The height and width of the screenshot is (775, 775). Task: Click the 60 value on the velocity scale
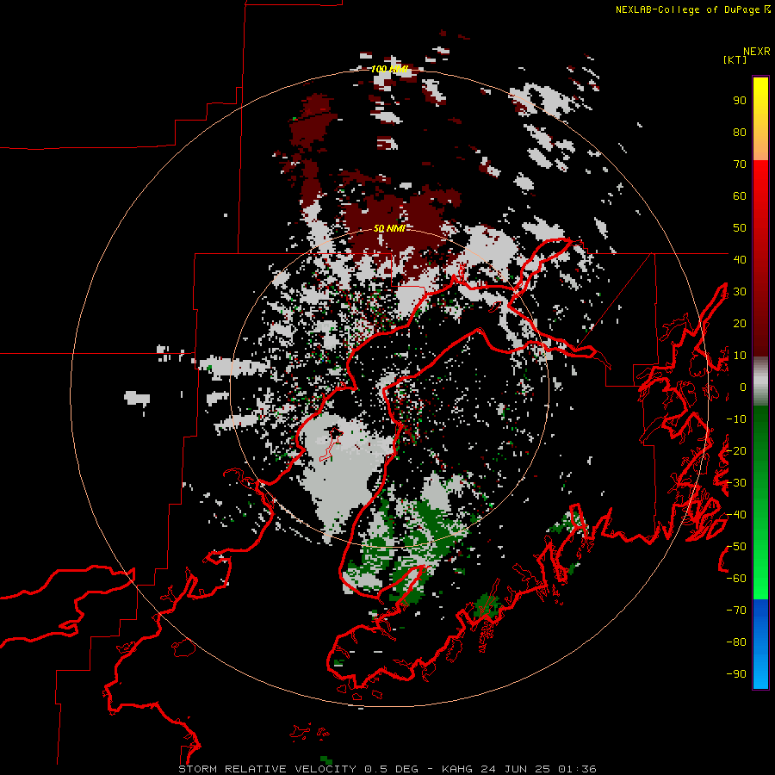click(740, 195)
